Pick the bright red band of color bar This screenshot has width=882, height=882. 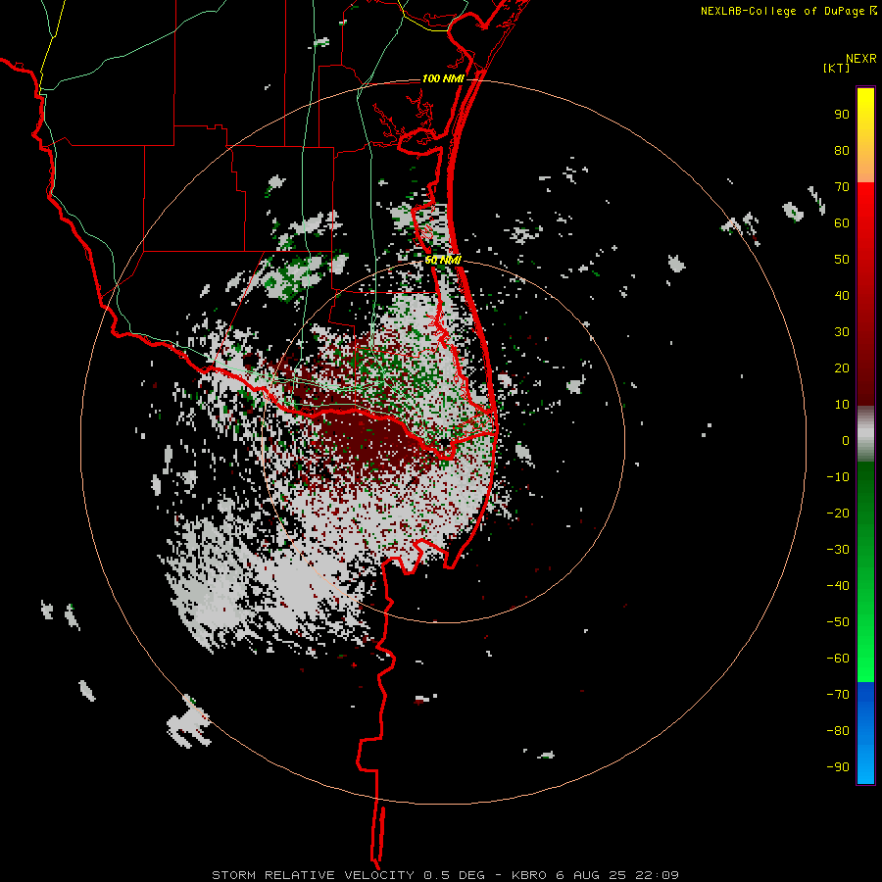tap(865, 208)
